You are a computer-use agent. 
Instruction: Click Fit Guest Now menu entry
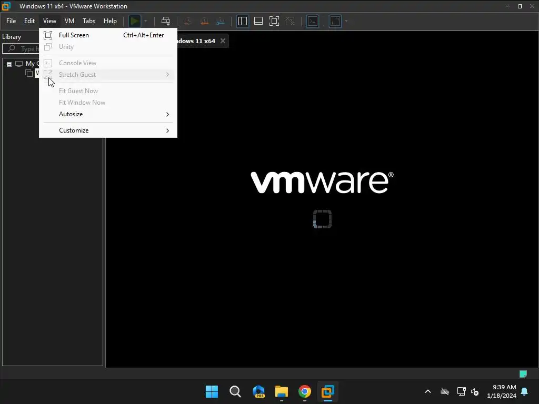point(108,90)
